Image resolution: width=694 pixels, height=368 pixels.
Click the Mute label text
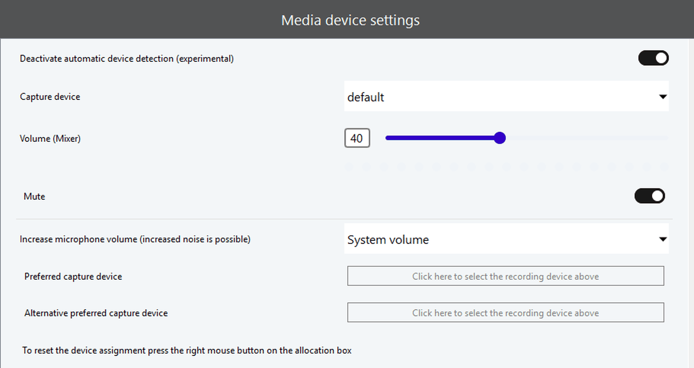(34, 196)
